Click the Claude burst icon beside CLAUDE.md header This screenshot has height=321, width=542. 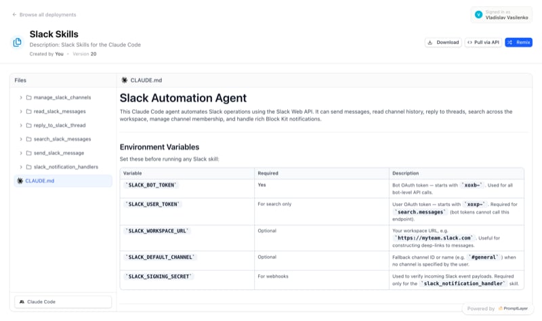(125, 80)
